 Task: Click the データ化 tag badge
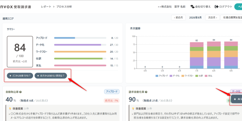236,91
